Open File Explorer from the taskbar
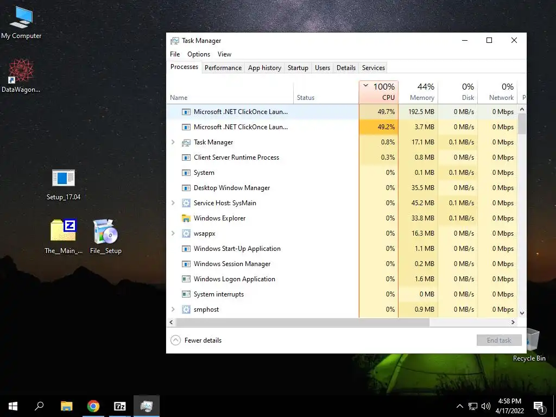 (66, 406)
